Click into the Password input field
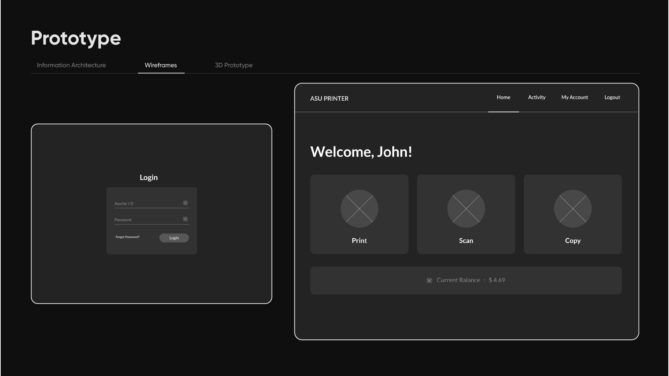The image size is (669, 376). coord(146,220)
